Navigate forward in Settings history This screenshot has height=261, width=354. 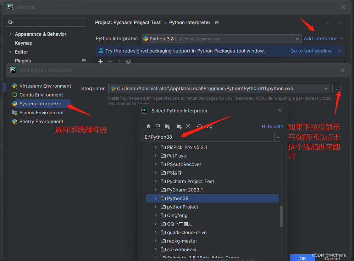pos(338,23)
